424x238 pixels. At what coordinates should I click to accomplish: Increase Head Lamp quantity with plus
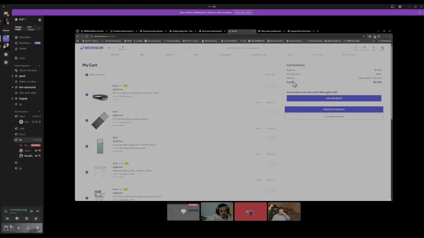[275, 86]
